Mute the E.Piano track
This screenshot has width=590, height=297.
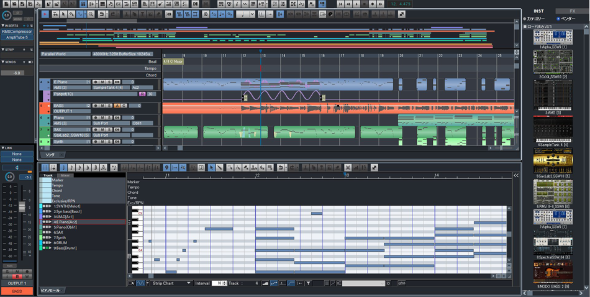102,82
